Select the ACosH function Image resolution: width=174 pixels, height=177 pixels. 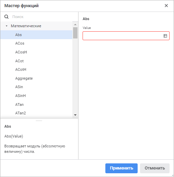pos(36,52)
